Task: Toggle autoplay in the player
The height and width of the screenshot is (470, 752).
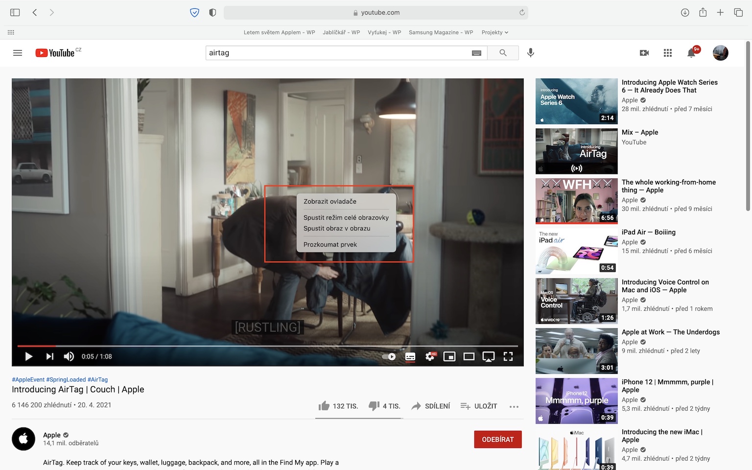Action: [389, 356]
